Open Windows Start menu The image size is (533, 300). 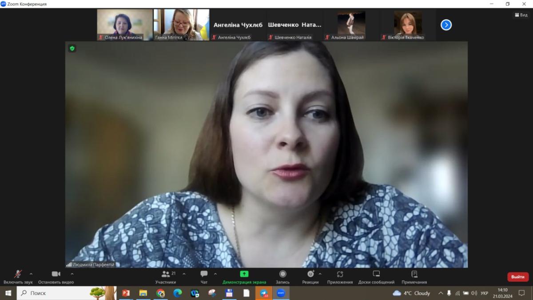[x=8, y=293]
